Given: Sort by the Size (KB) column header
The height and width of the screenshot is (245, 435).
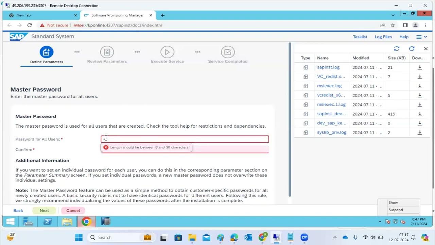Looking at the screenshot, I should tap(397, 58).
